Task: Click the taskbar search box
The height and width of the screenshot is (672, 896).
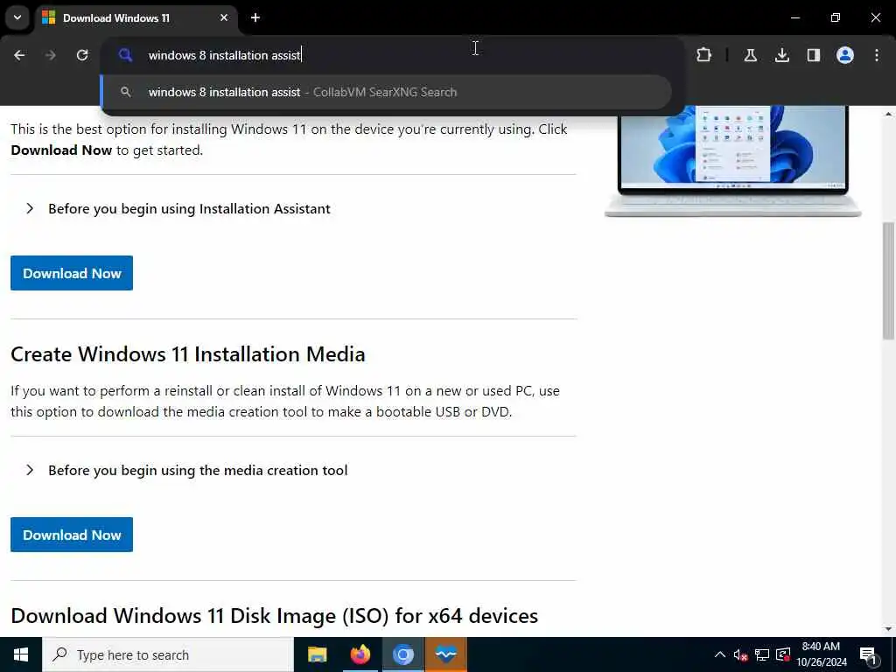Action: point(168,654)
